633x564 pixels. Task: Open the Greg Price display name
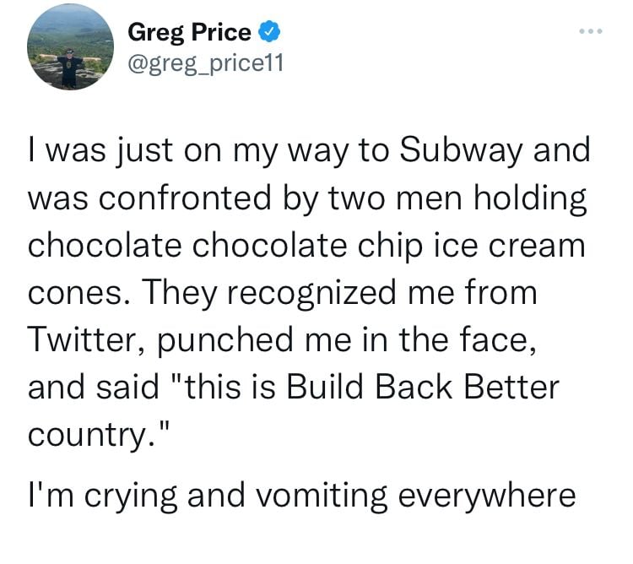point(189,32)
